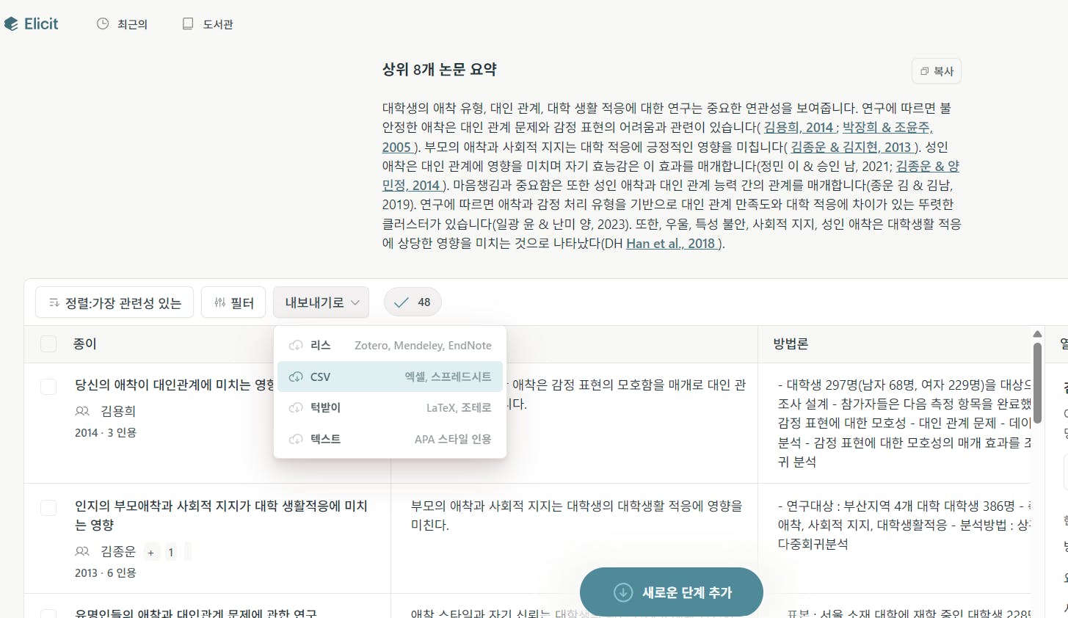Open the 김종운 & 김지현, 2013 citation

851,147
